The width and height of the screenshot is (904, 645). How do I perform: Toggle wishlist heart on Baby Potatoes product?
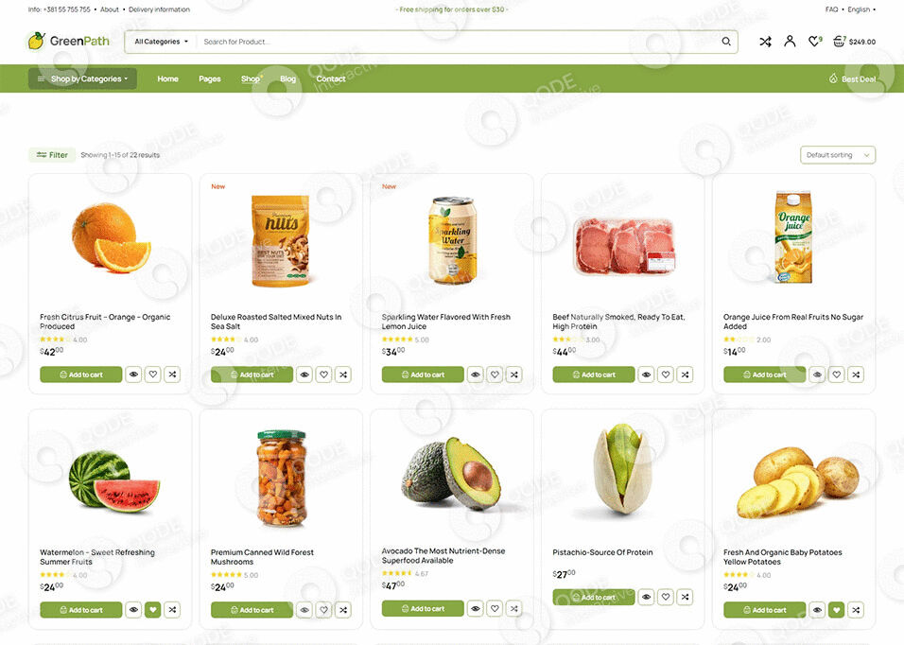tap(837, 610)
